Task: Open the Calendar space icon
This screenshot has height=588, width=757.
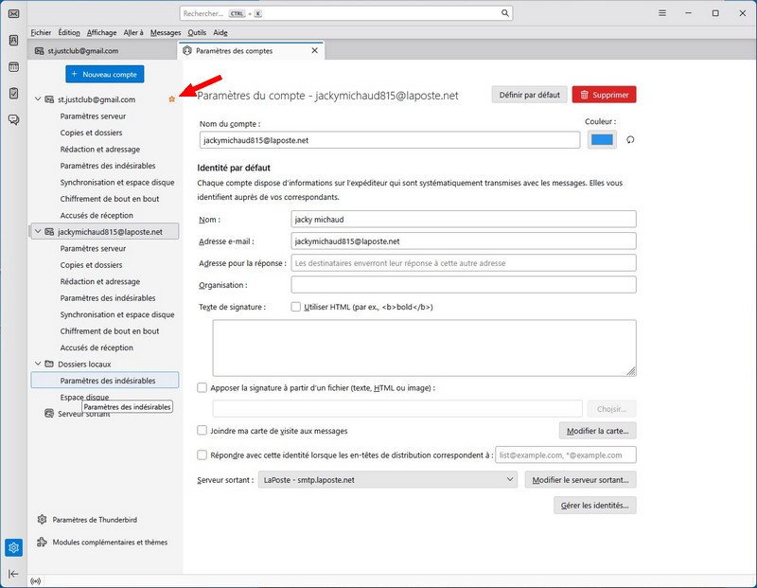Action: (13, 67)
